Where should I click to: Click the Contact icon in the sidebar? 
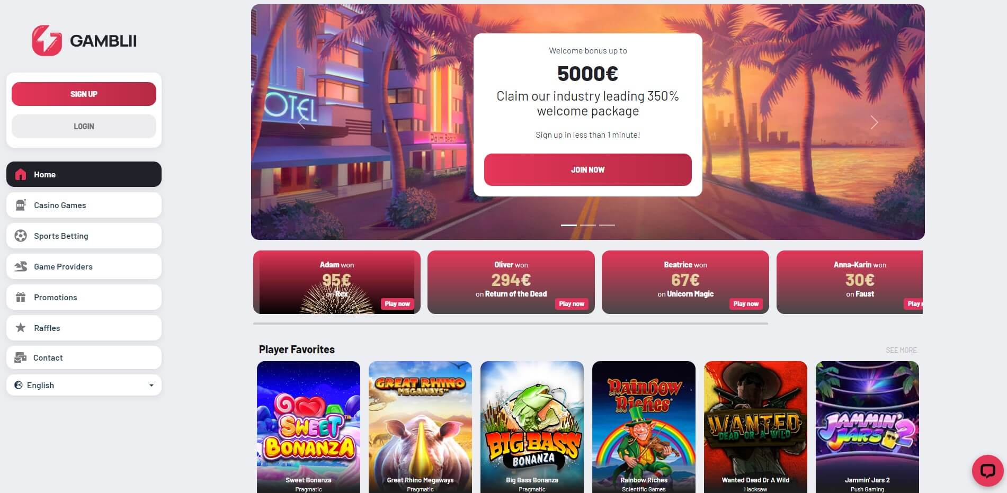[21, 357]
